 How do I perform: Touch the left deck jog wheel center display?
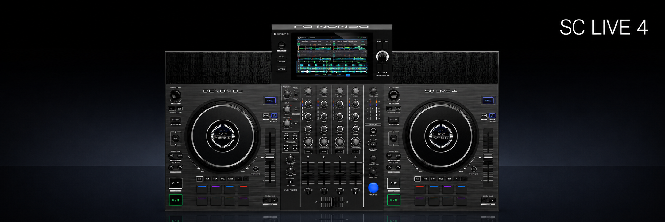click(x=223, y=136)
